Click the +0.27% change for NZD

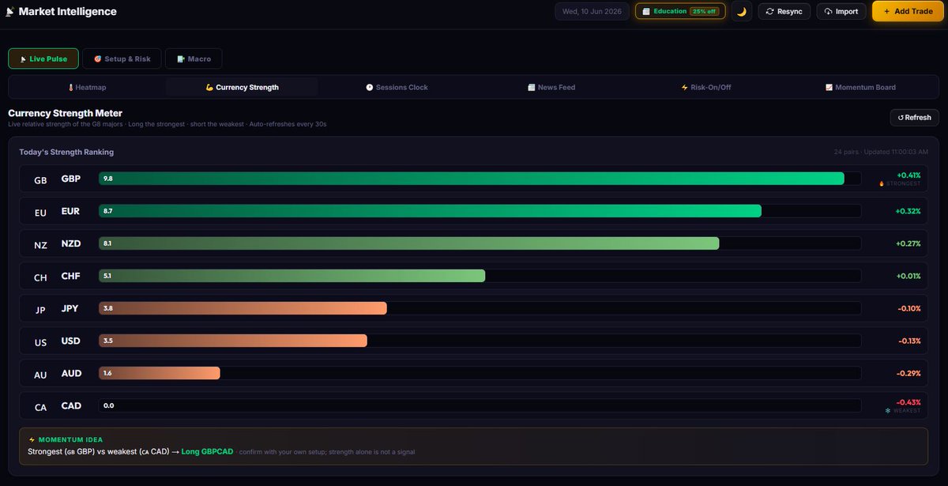coord(908,243)
